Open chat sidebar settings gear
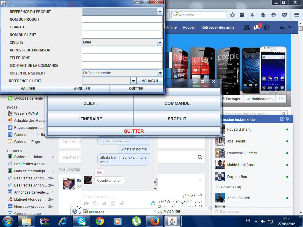The height and width of the screenshot is (227, 303). [x=287, y=119]
